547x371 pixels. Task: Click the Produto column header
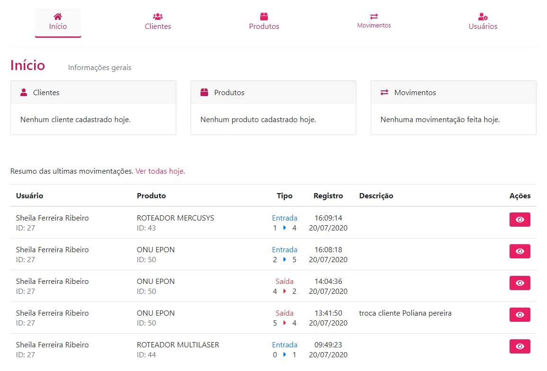pos(151,196)
